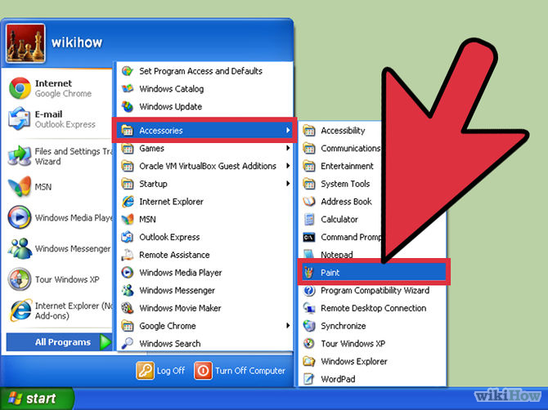Click the Windows Catalog label
Image resolution: width=548 pixels, height=410 pixels.
pos(171,89)
